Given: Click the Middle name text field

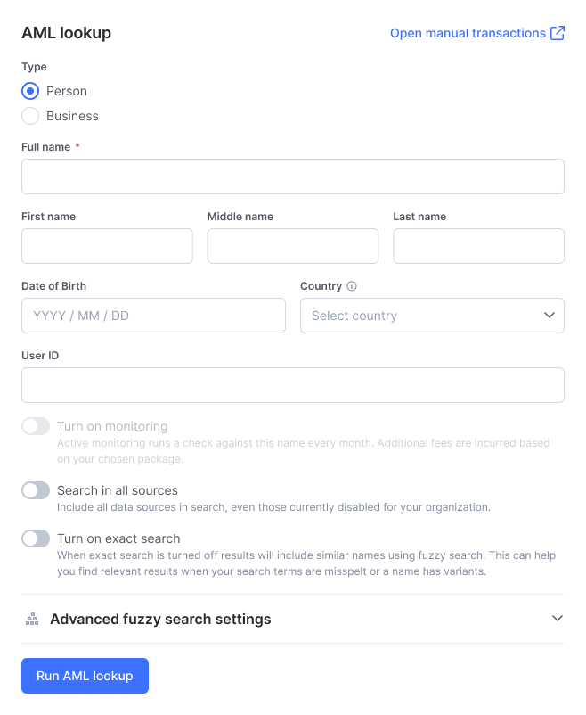Looking at the screenshot, I should [x=292, y=246].
